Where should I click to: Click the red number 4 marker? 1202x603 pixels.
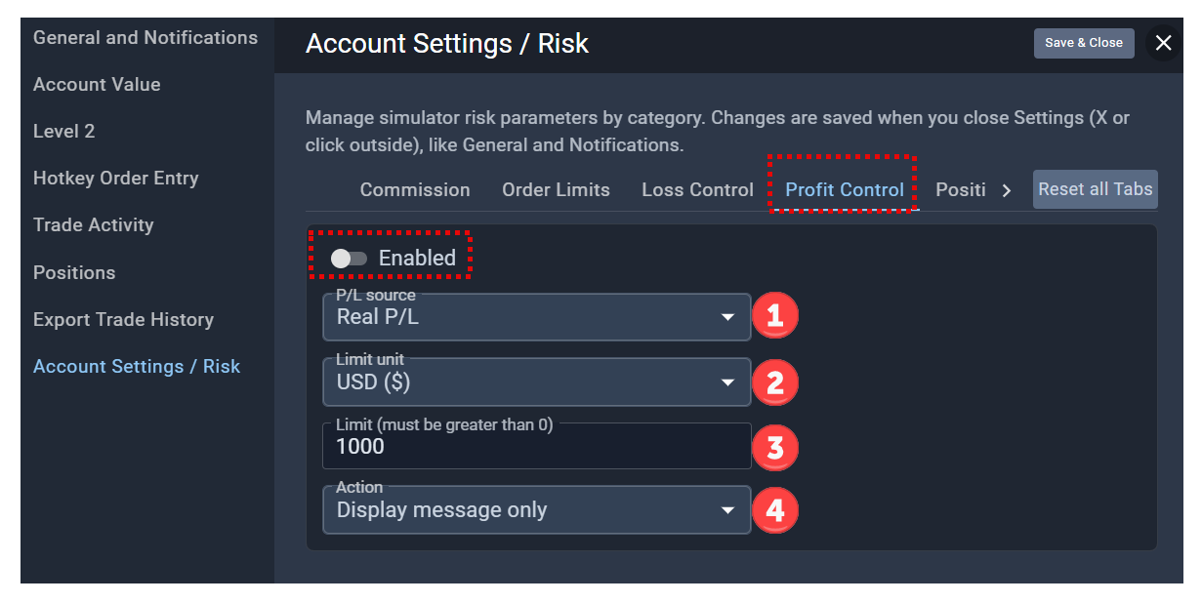(775, 510)
